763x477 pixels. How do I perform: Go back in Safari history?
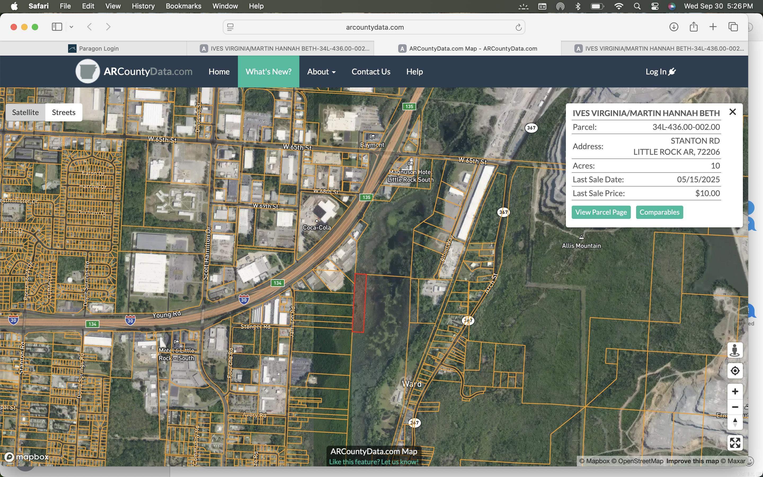90,27
